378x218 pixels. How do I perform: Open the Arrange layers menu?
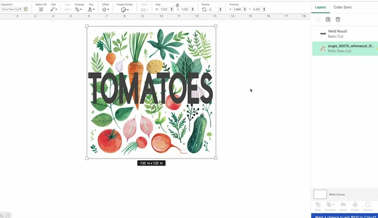click(x=78, y=9)
